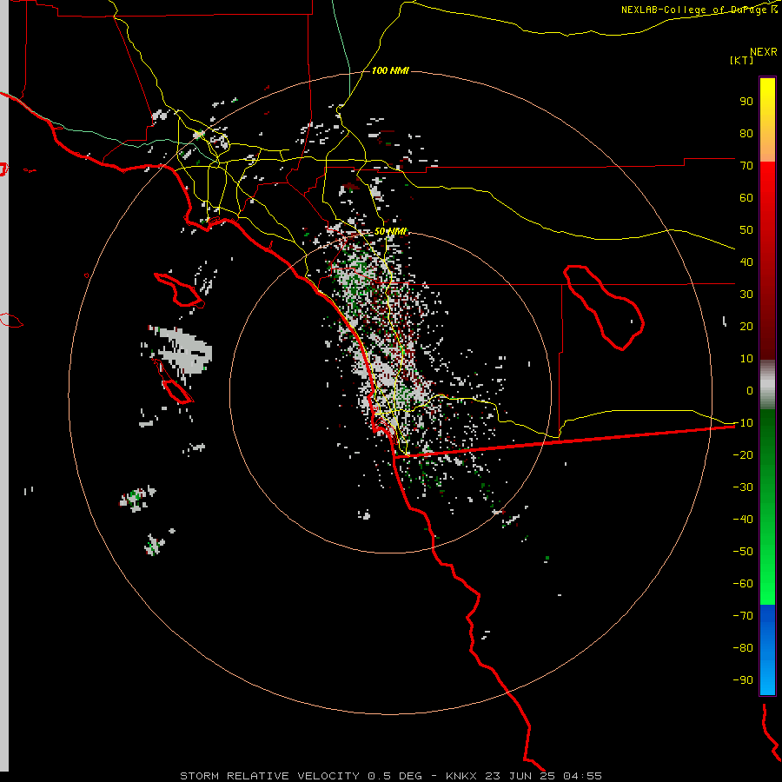Click the 90 value on the velocity scale
The width and height of the screenshot is (782, 782).
746,102
